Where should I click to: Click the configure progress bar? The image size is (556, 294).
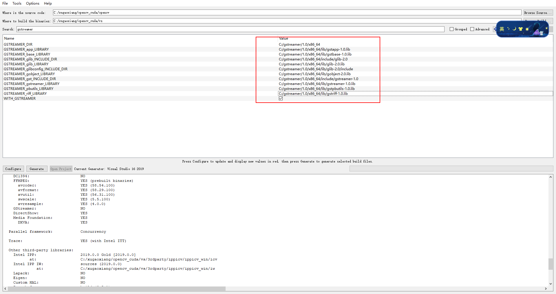[451, 169]
